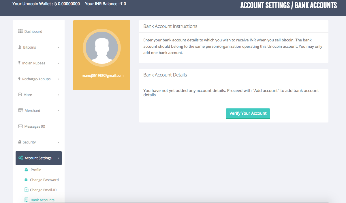Click the padlock icon beside Security

tap(20, 142)
